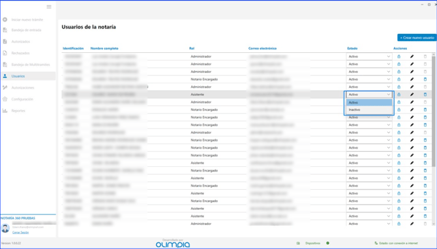Click the Cerrar Sesión link
This screenshot has height=249, width=437.
pos(20,232)
